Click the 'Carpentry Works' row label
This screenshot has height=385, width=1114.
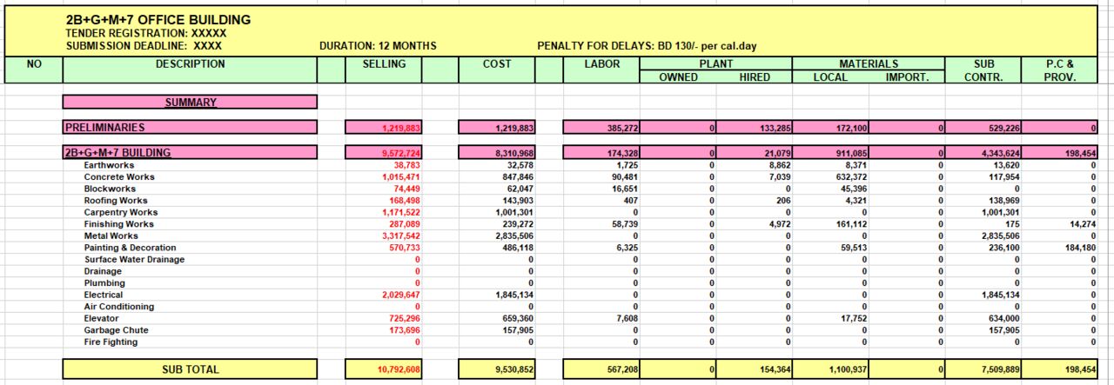[x=121, y=212]
